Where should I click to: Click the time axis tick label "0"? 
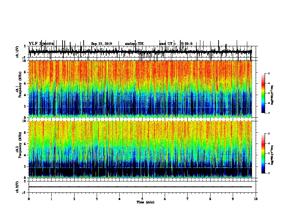[x=29, y=199]
